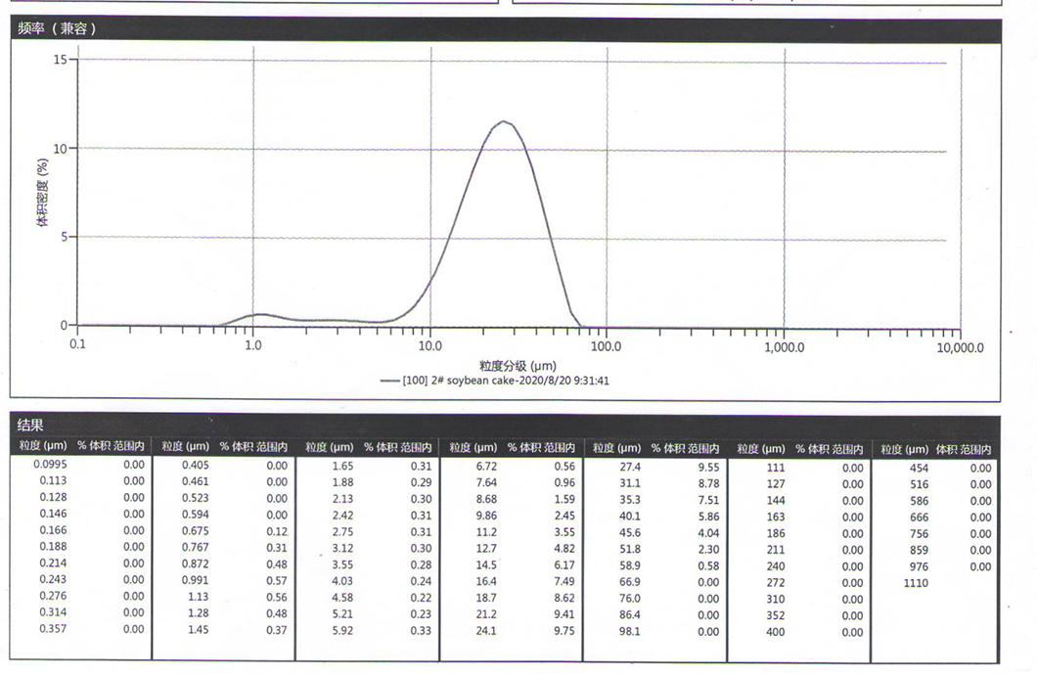Select the 100.0 x-axis tick label
Viewport: 1037px width, 675px height.
[x=607, y=346]
